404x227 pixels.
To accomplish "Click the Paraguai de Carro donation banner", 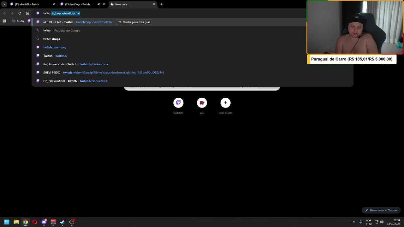I will point(352,59).
